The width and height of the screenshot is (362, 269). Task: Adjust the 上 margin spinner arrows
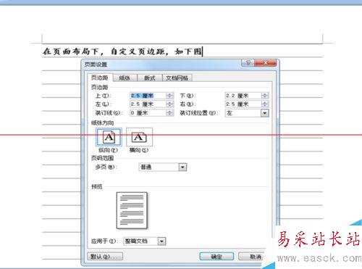tap(170, 96)
